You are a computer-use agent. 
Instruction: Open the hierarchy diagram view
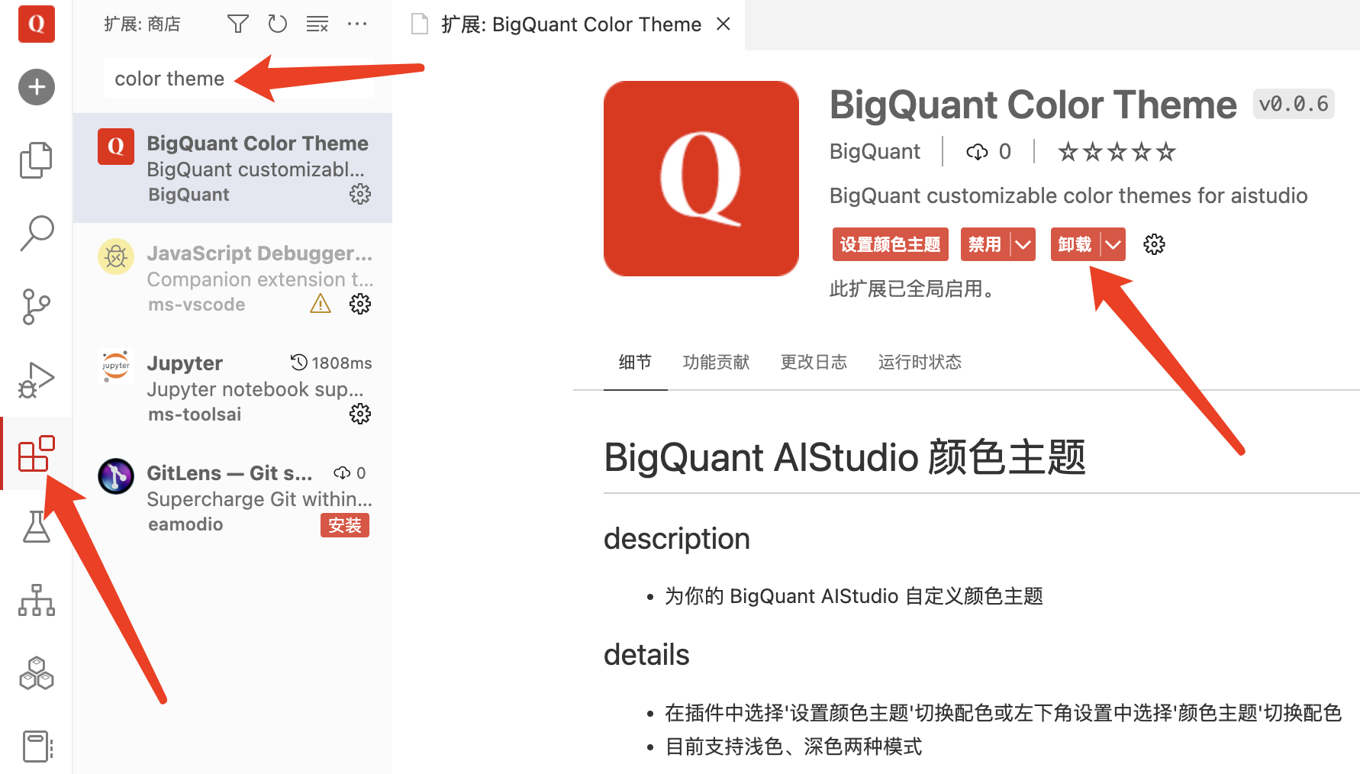pyautogui.click(x=37, y=600)
